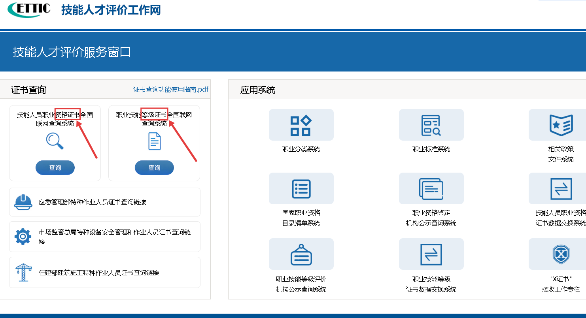Click the document icon under 职业技能等级证书
The width and height of the screenshot is (586, 318).
click(154, 141)
